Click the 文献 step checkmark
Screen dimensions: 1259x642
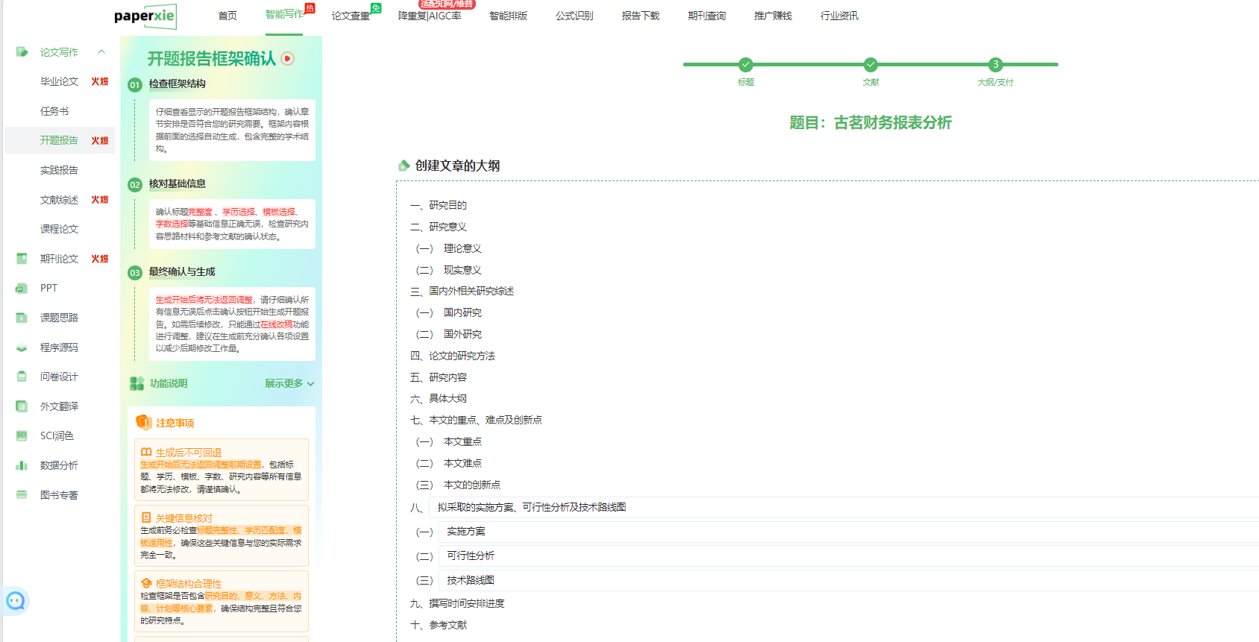coord(870,65)
